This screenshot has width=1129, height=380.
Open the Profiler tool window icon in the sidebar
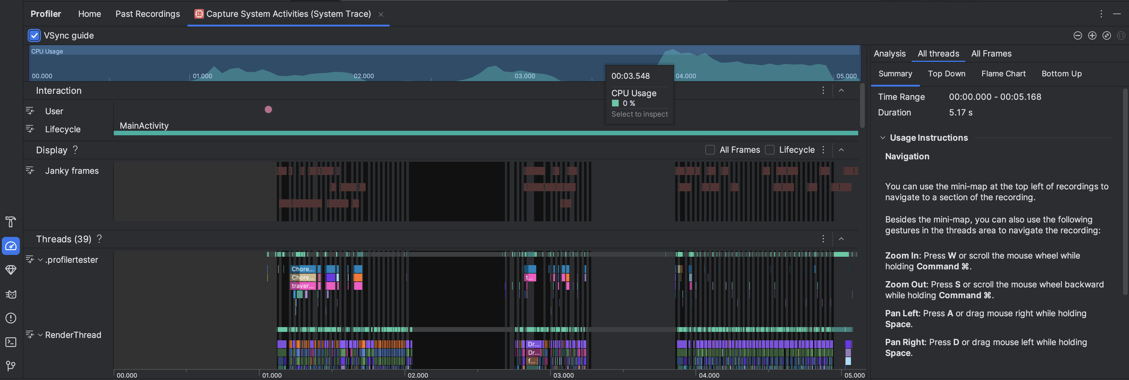(11, 246)
